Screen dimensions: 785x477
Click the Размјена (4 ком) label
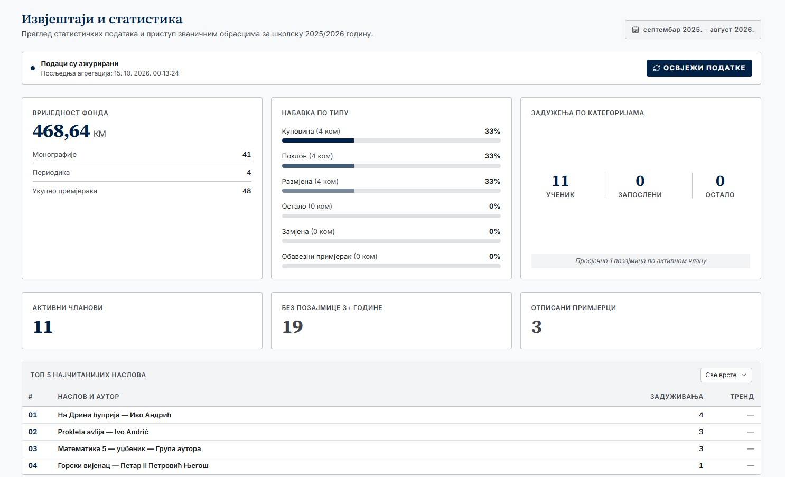pyautogui.click(x=310, y=182)
